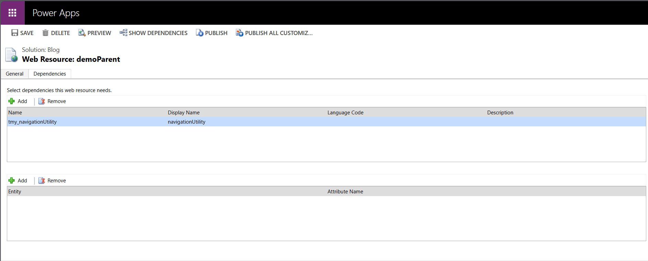Click the navigationUtility display name cell
Image resolution: width=648 pixels, height=261 pixels.
(x=187, y=122)
